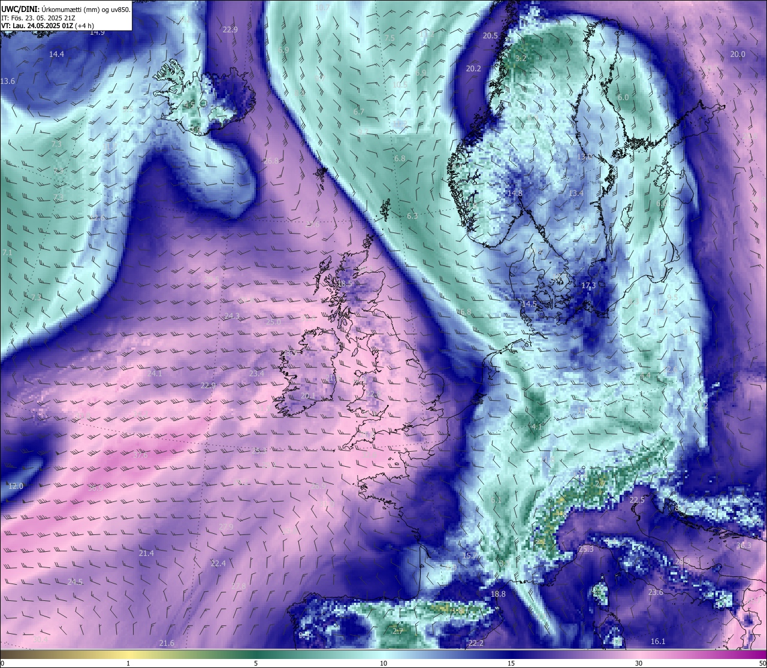Screen dimensions: 767x668
Task: Click the map value "21.6" near the bottom edge
Action: [x=167, y=643]
